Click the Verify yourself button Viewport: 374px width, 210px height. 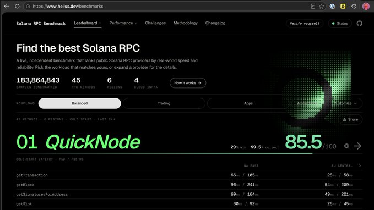coord(305,23)
